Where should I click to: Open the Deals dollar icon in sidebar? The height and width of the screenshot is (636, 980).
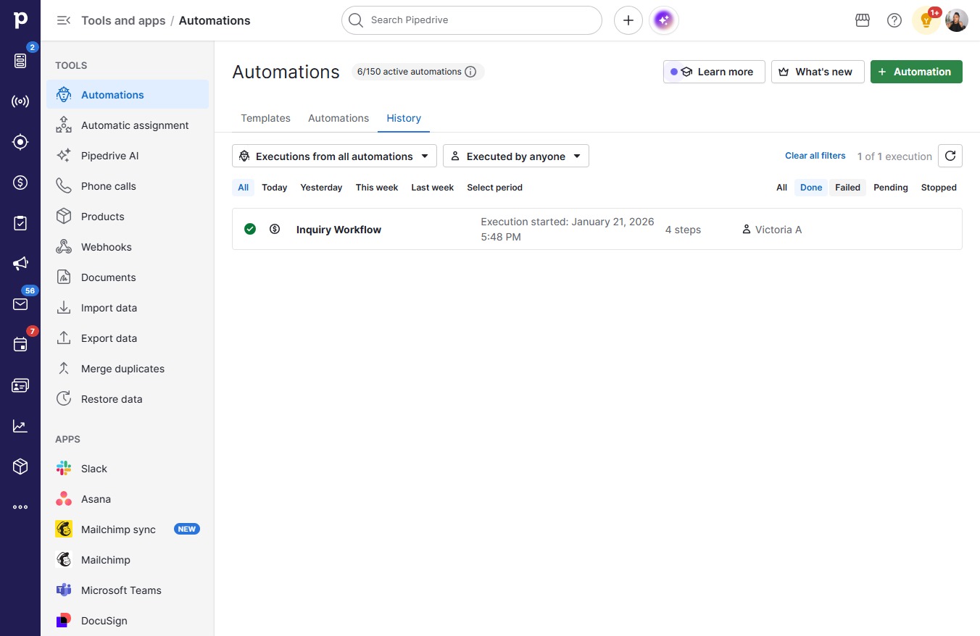click(x=20, y=183)
